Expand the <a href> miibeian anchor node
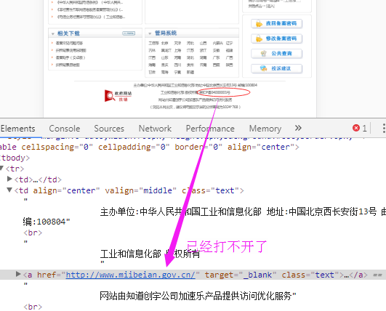The width and height of the screenshot is (386, 311). click(x=17, y=274)
